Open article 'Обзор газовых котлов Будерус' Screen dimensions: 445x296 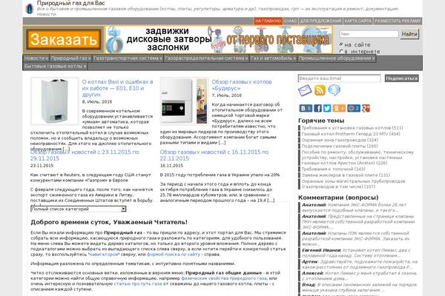242,85
